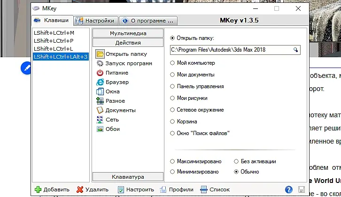Image resolution: width=341 pixels, height=197 pixels.
Task: Click the Network (Сеть) icon
Action: pos(100,120)
